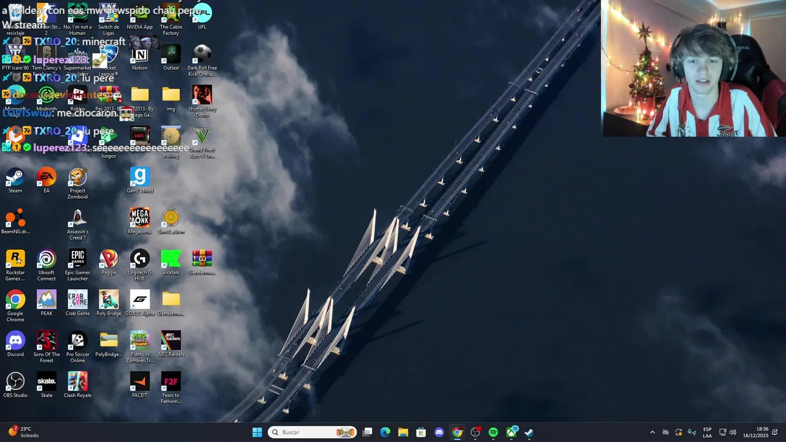Open the Slenderman folder on the desktop
This screenshot has height=442, width=786.
(x=171, y=304)
